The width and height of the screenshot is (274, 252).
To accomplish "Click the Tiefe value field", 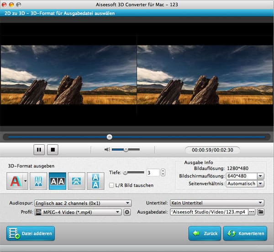I will pyautogui.click(x=153, y=173).
